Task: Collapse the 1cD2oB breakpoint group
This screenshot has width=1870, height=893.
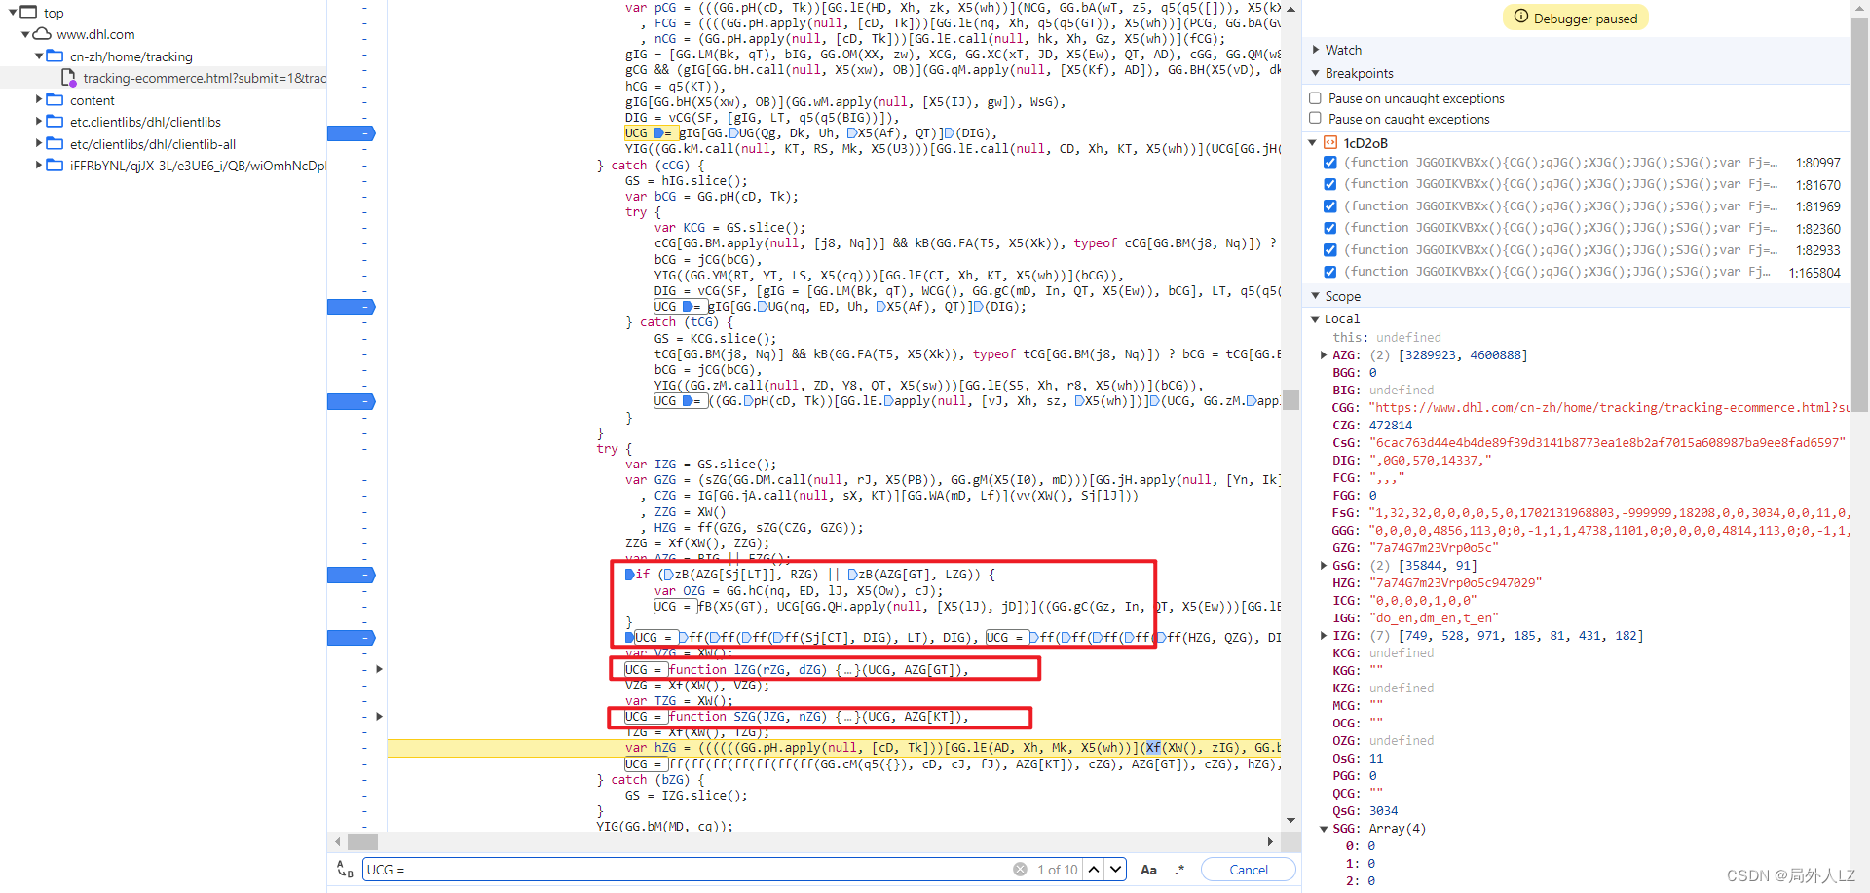Action: [x=1313, y=143]
